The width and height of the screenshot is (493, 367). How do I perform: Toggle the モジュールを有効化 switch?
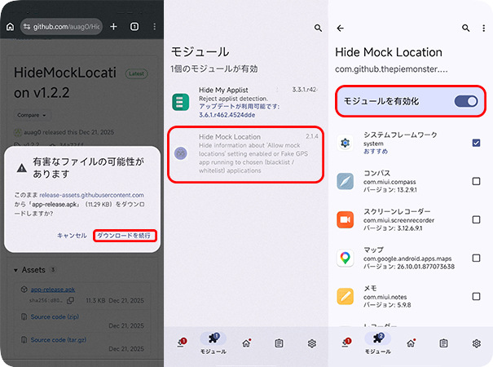[466, 101]
